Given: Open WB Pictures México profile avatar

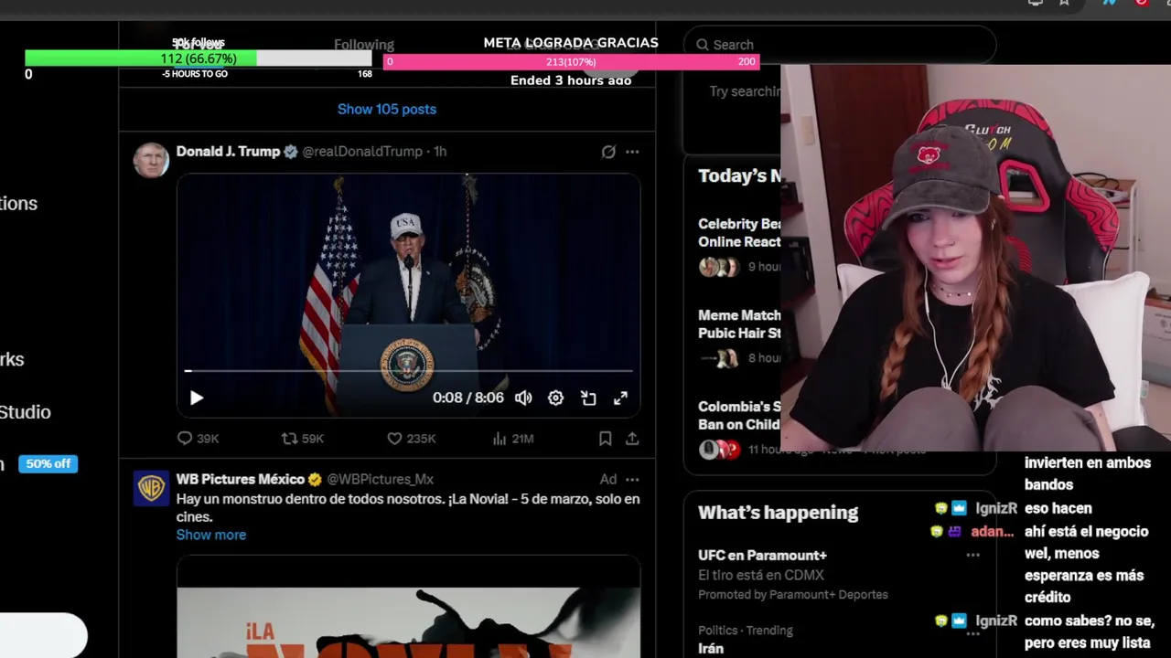Looking at the screenshot, I should [151, 488].
